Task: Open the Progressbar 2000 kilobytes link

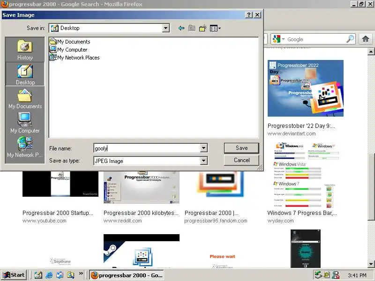Action: 141,213
